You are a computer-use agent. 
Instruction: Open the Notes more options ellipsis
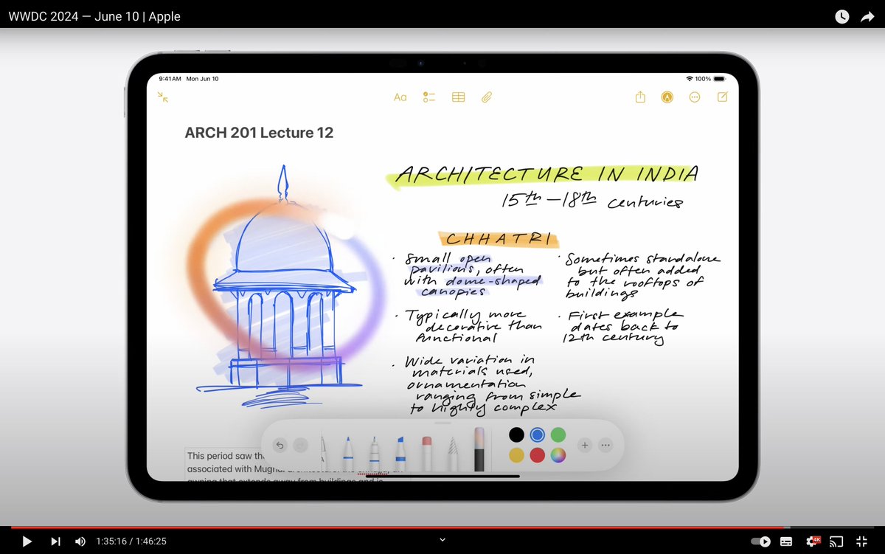694,97
